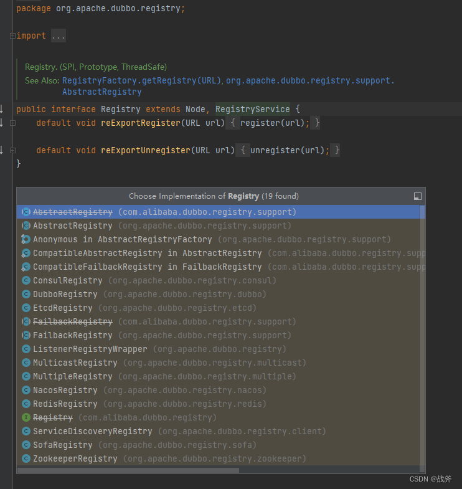The height and width of the screenshot is (489, 462).
Task: Click class icon of org.apache AbstractRegistry row
Action: click(26, 226)
